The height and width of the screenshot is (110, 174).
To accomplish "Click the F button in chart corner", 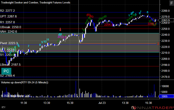I will pyautogui.click(x=171, y=3).
